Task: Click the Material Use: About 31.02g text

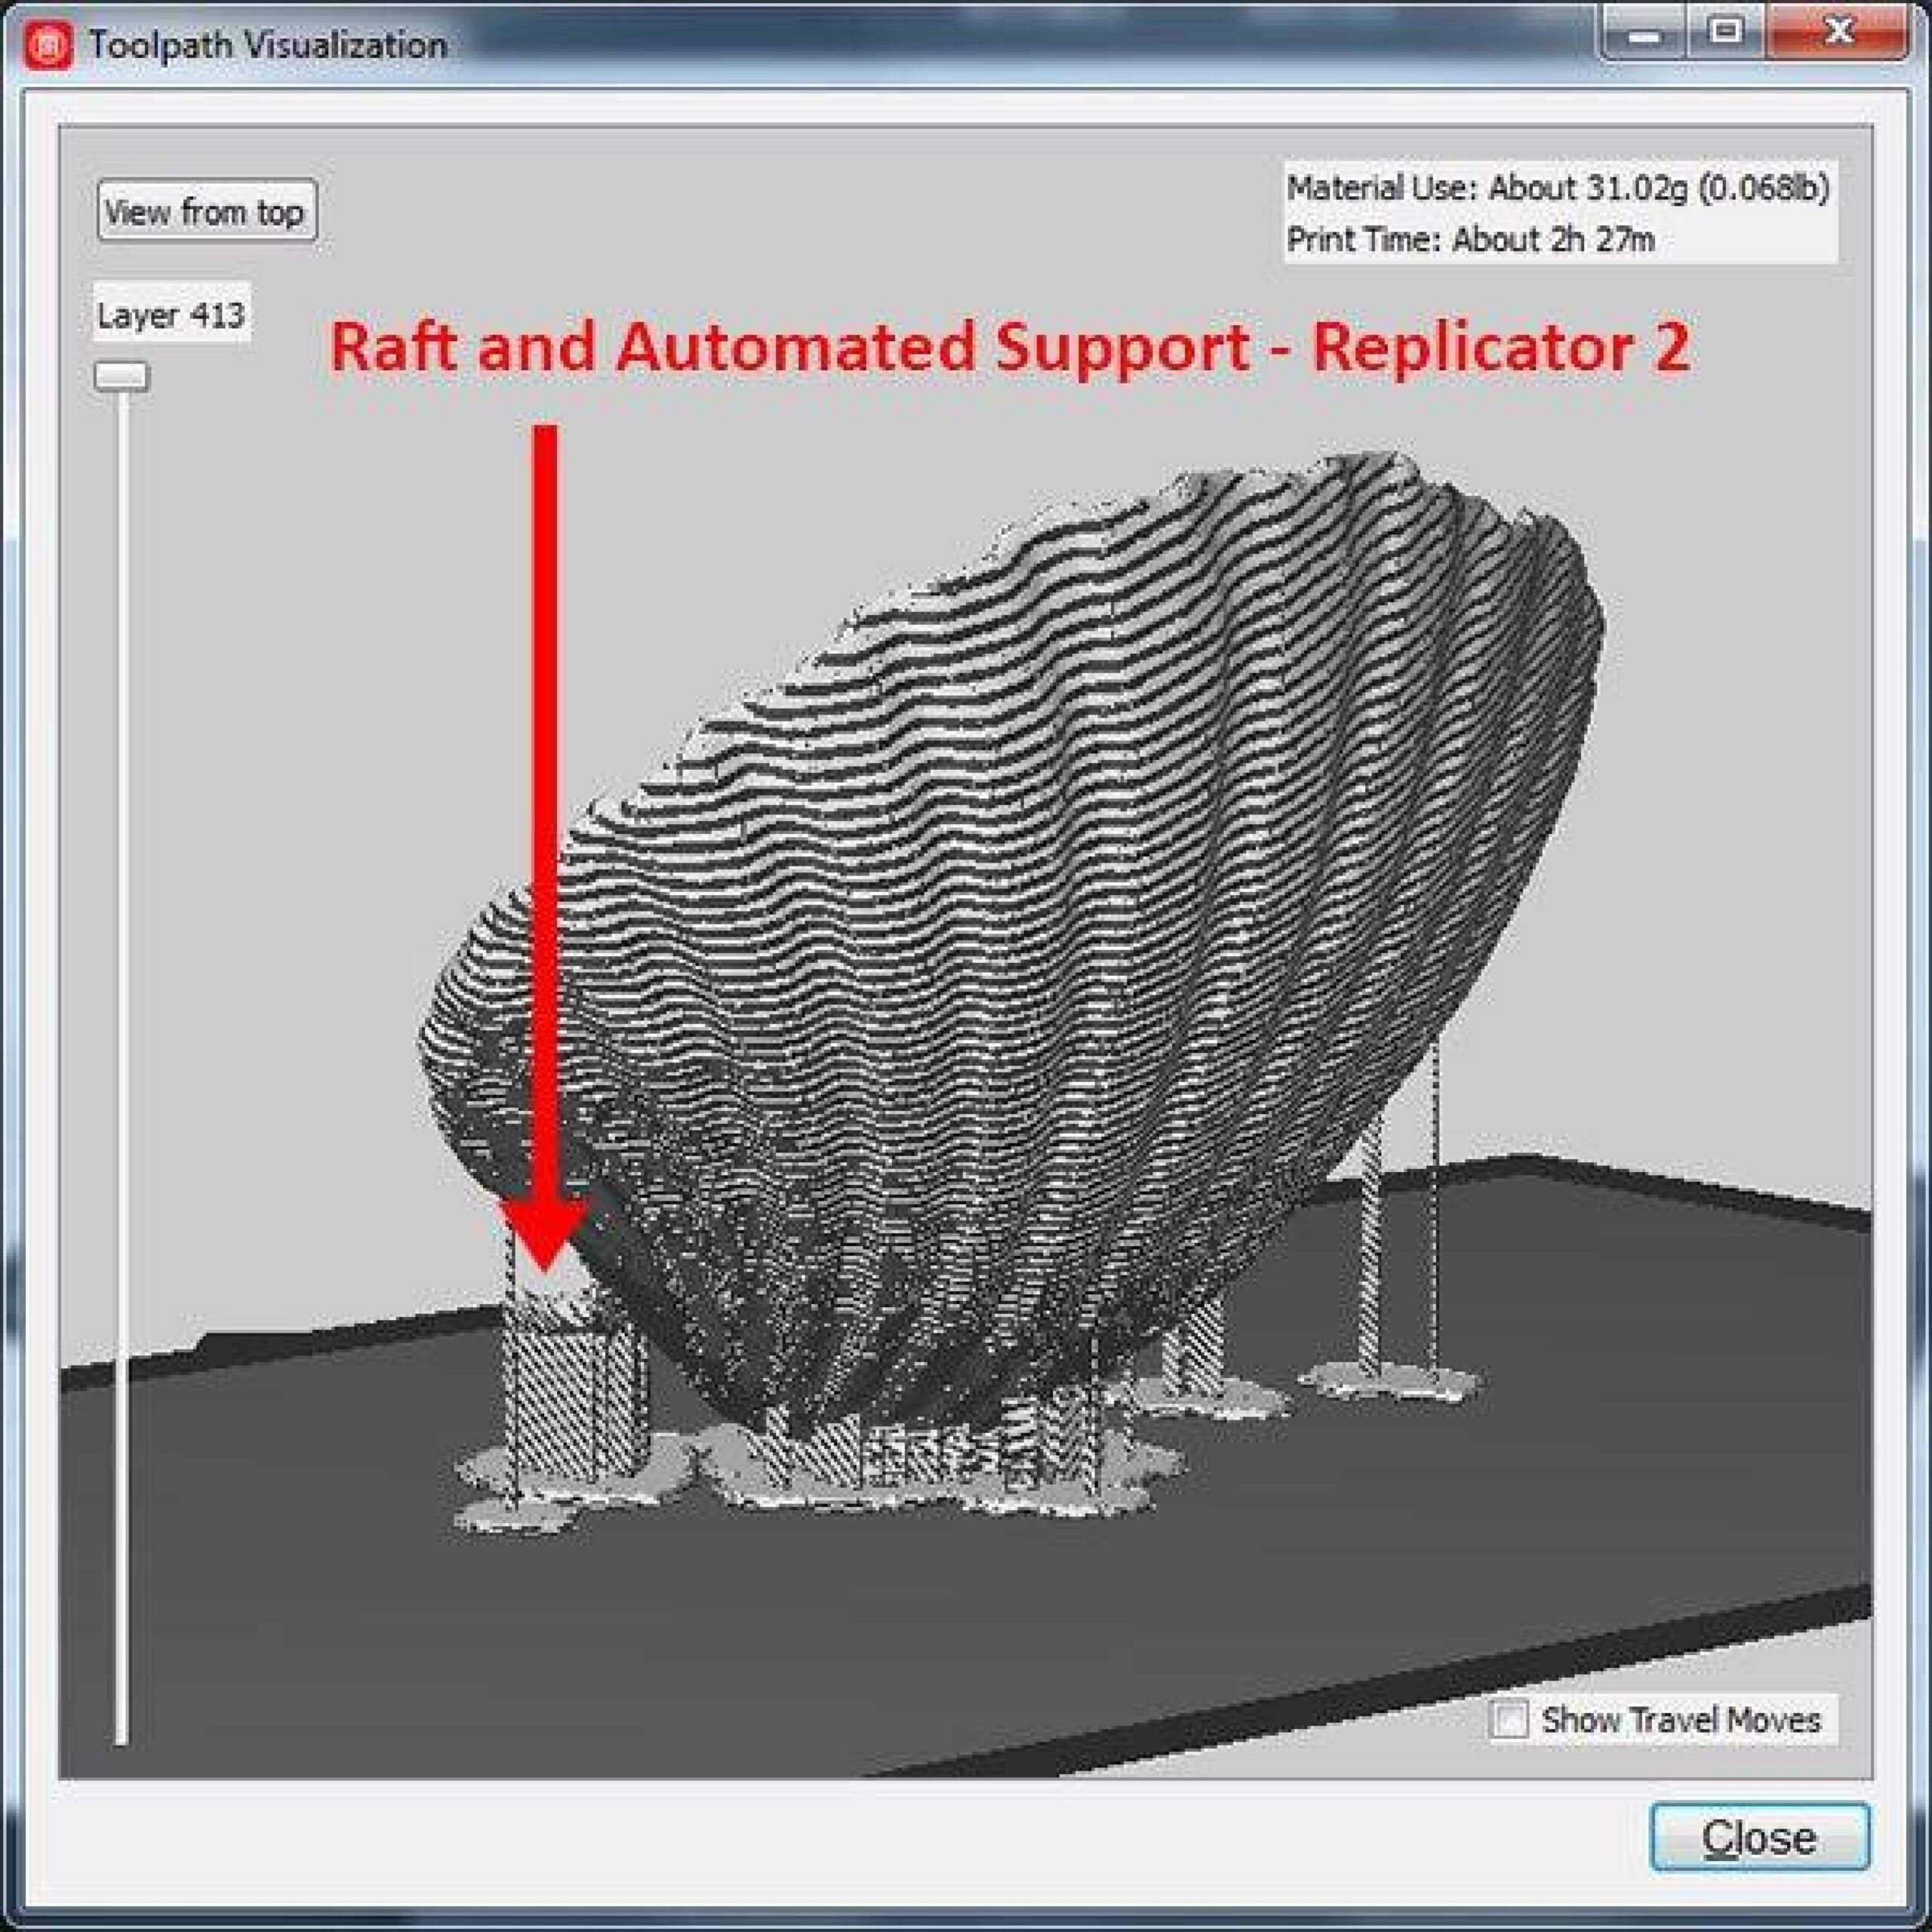Action: pyautogui.click(x=1559, y=188)
